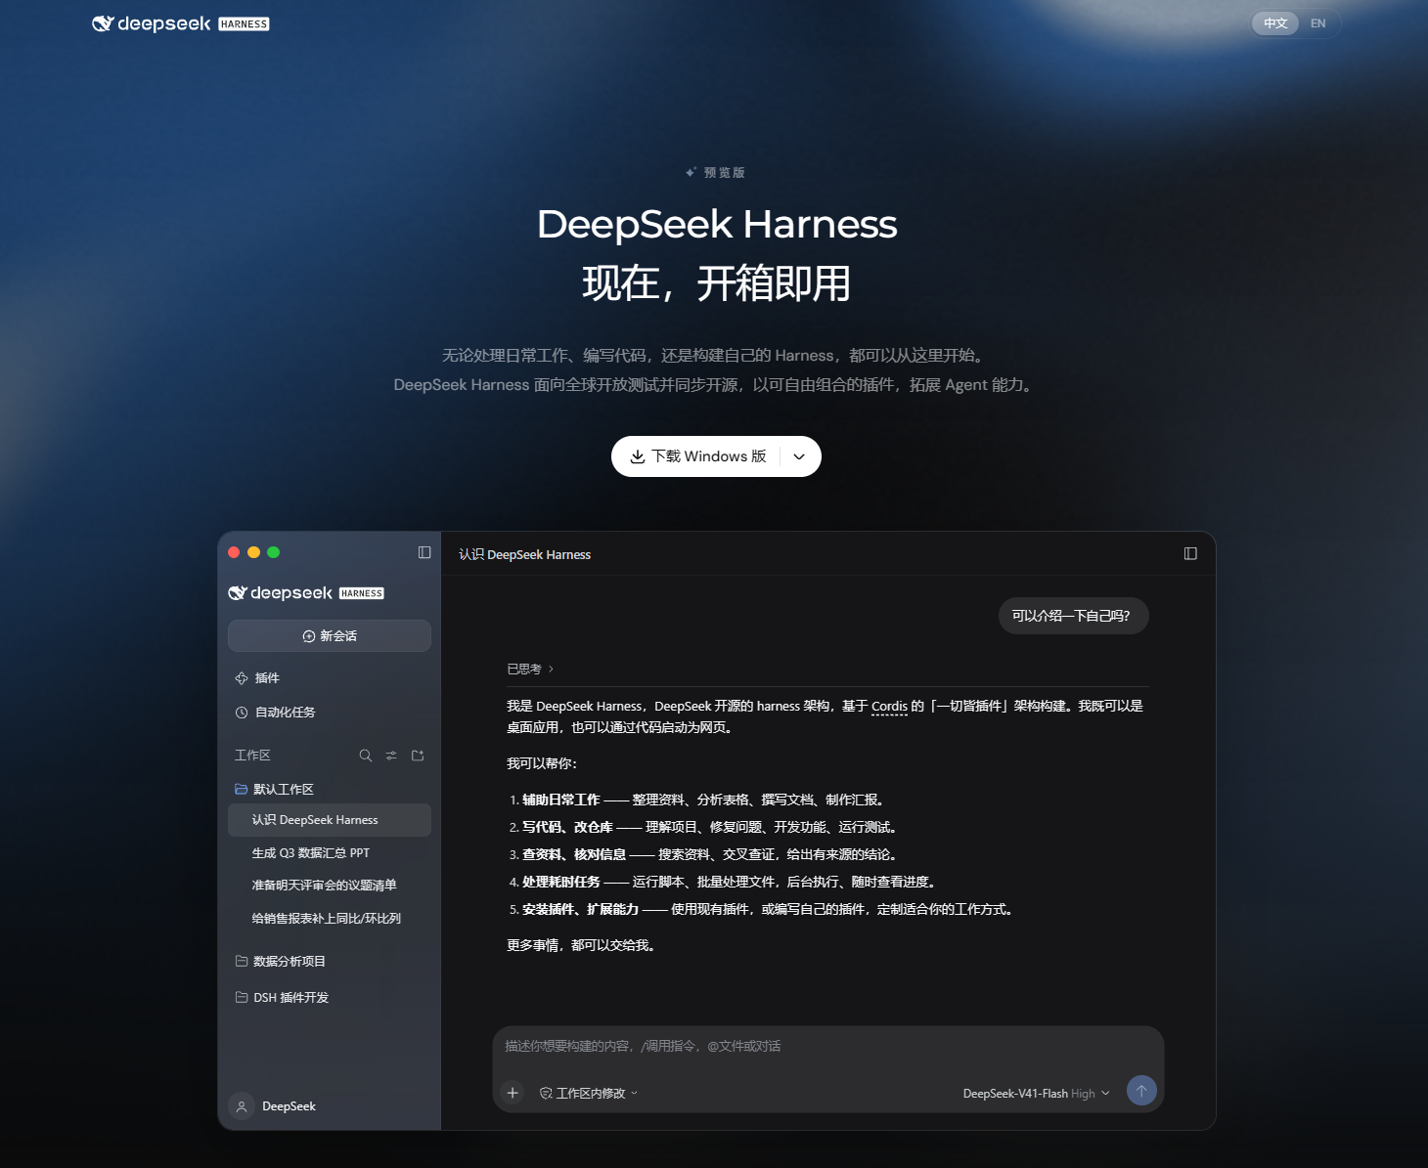Click the plus attachment icon
The image size is (1428, 1168).
pos(513,1093)
